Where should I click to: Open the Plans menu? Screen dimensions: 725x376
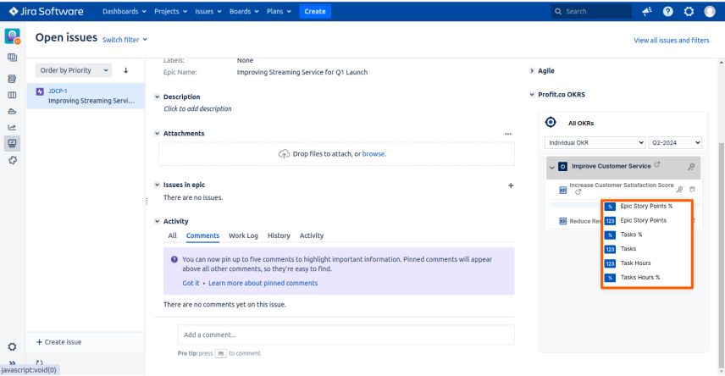[279, 11]
